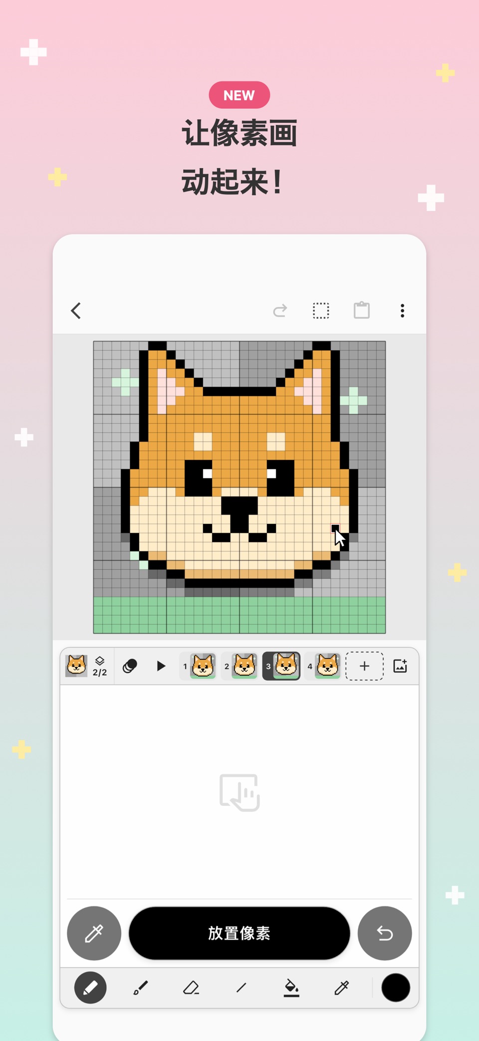Select the bottom toolbar eyedropper tool

click(342, 988)
